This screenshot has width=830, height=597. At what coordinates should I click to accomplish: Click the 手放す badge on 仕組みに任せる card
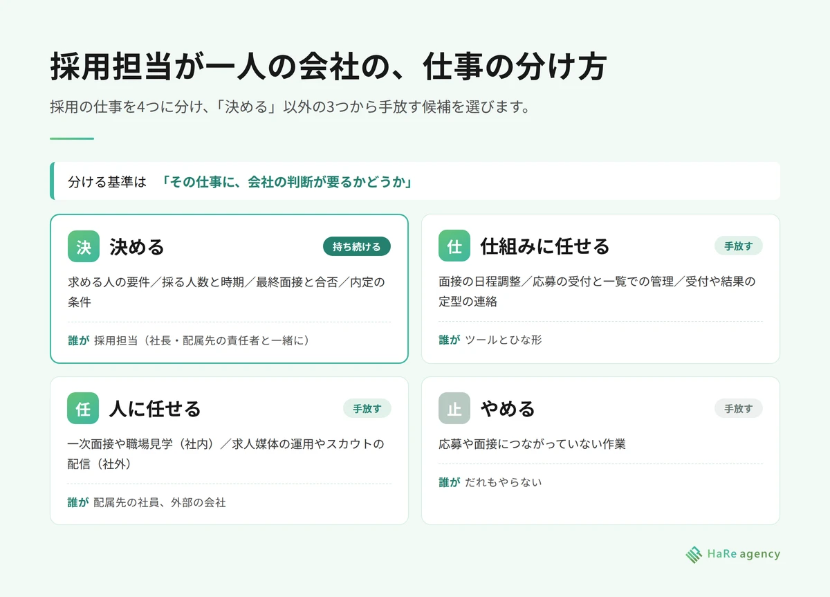click(x=739, y=246)
